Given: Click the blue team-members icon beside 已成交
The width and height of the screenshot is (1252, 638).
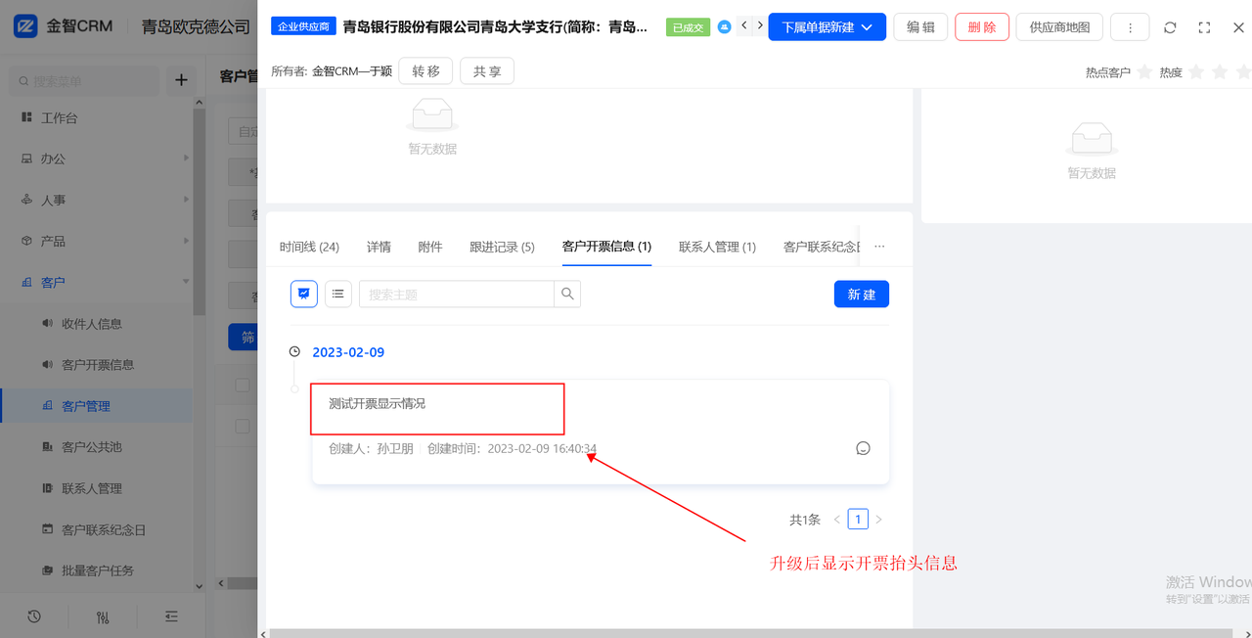Looking at the screenshot, I should tap(724, 27).
